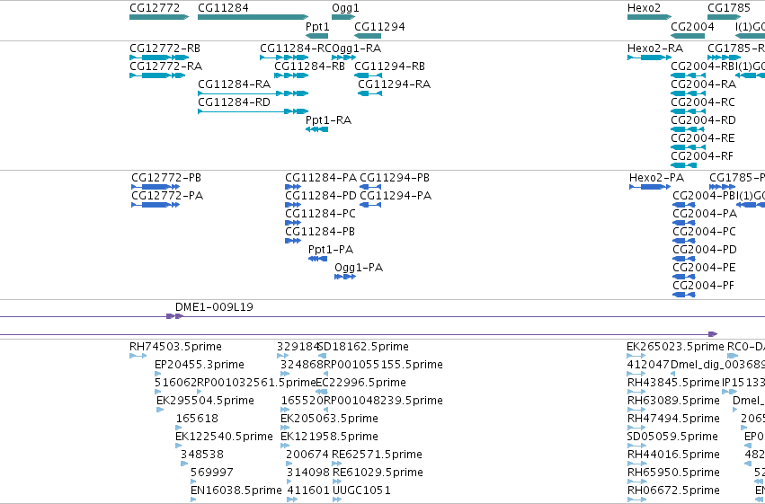Click EST EK265023.5prime

[636, 356]
